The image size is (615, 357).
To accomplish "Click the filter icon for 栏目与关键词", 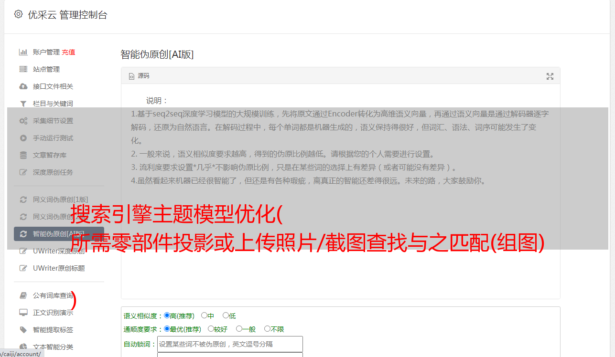I will pyautogui.click(x=23, y=104).
